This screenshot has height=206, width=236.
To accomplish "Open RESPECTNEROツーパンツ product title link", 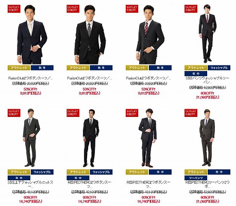I will 207,184.
